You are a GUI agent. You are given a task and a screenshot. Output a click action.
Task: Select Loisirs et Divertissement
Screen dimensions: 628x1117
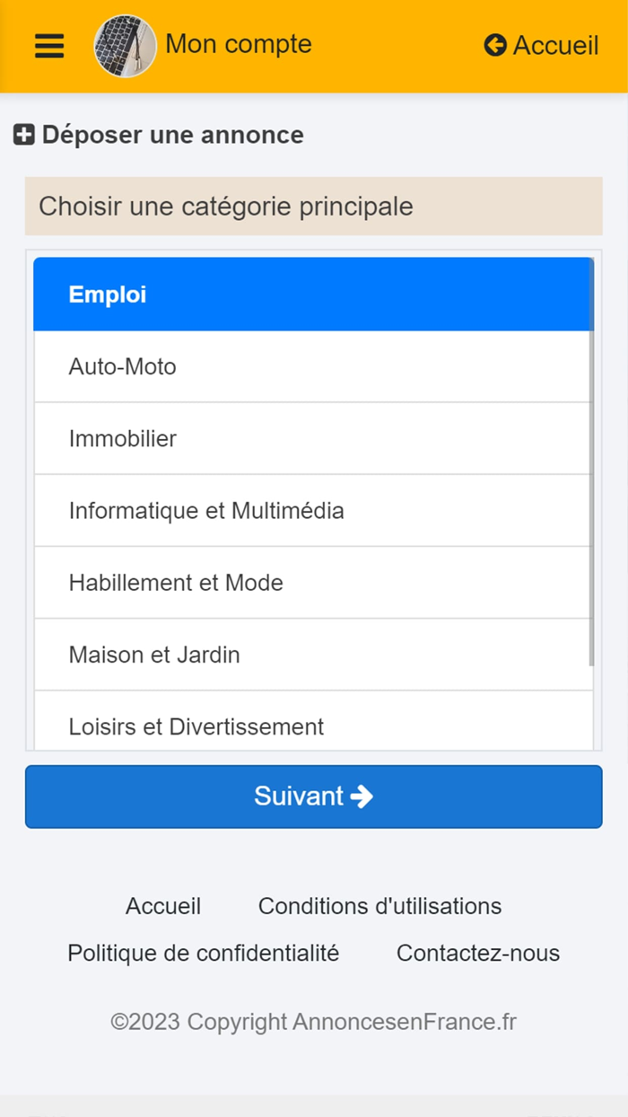pos(313,726)
